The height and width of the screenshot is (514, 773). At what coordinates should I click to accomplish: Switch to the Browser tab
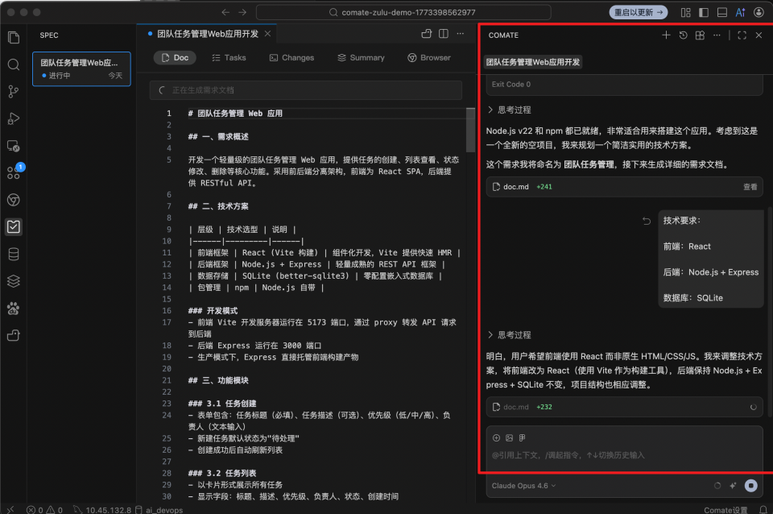(x=429, y=58)
